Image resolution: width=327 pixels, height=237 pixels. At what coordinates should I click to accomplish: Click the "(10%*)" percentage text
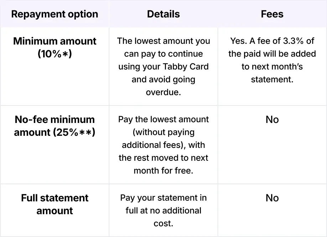click(54, 54)
